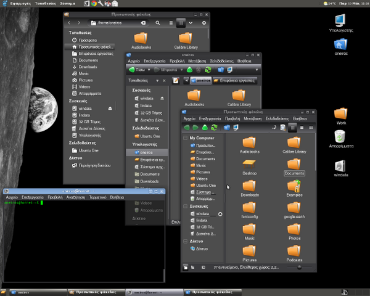Reload the front file manager window
This screenshot has height=296, width=370.
point(214,128)
